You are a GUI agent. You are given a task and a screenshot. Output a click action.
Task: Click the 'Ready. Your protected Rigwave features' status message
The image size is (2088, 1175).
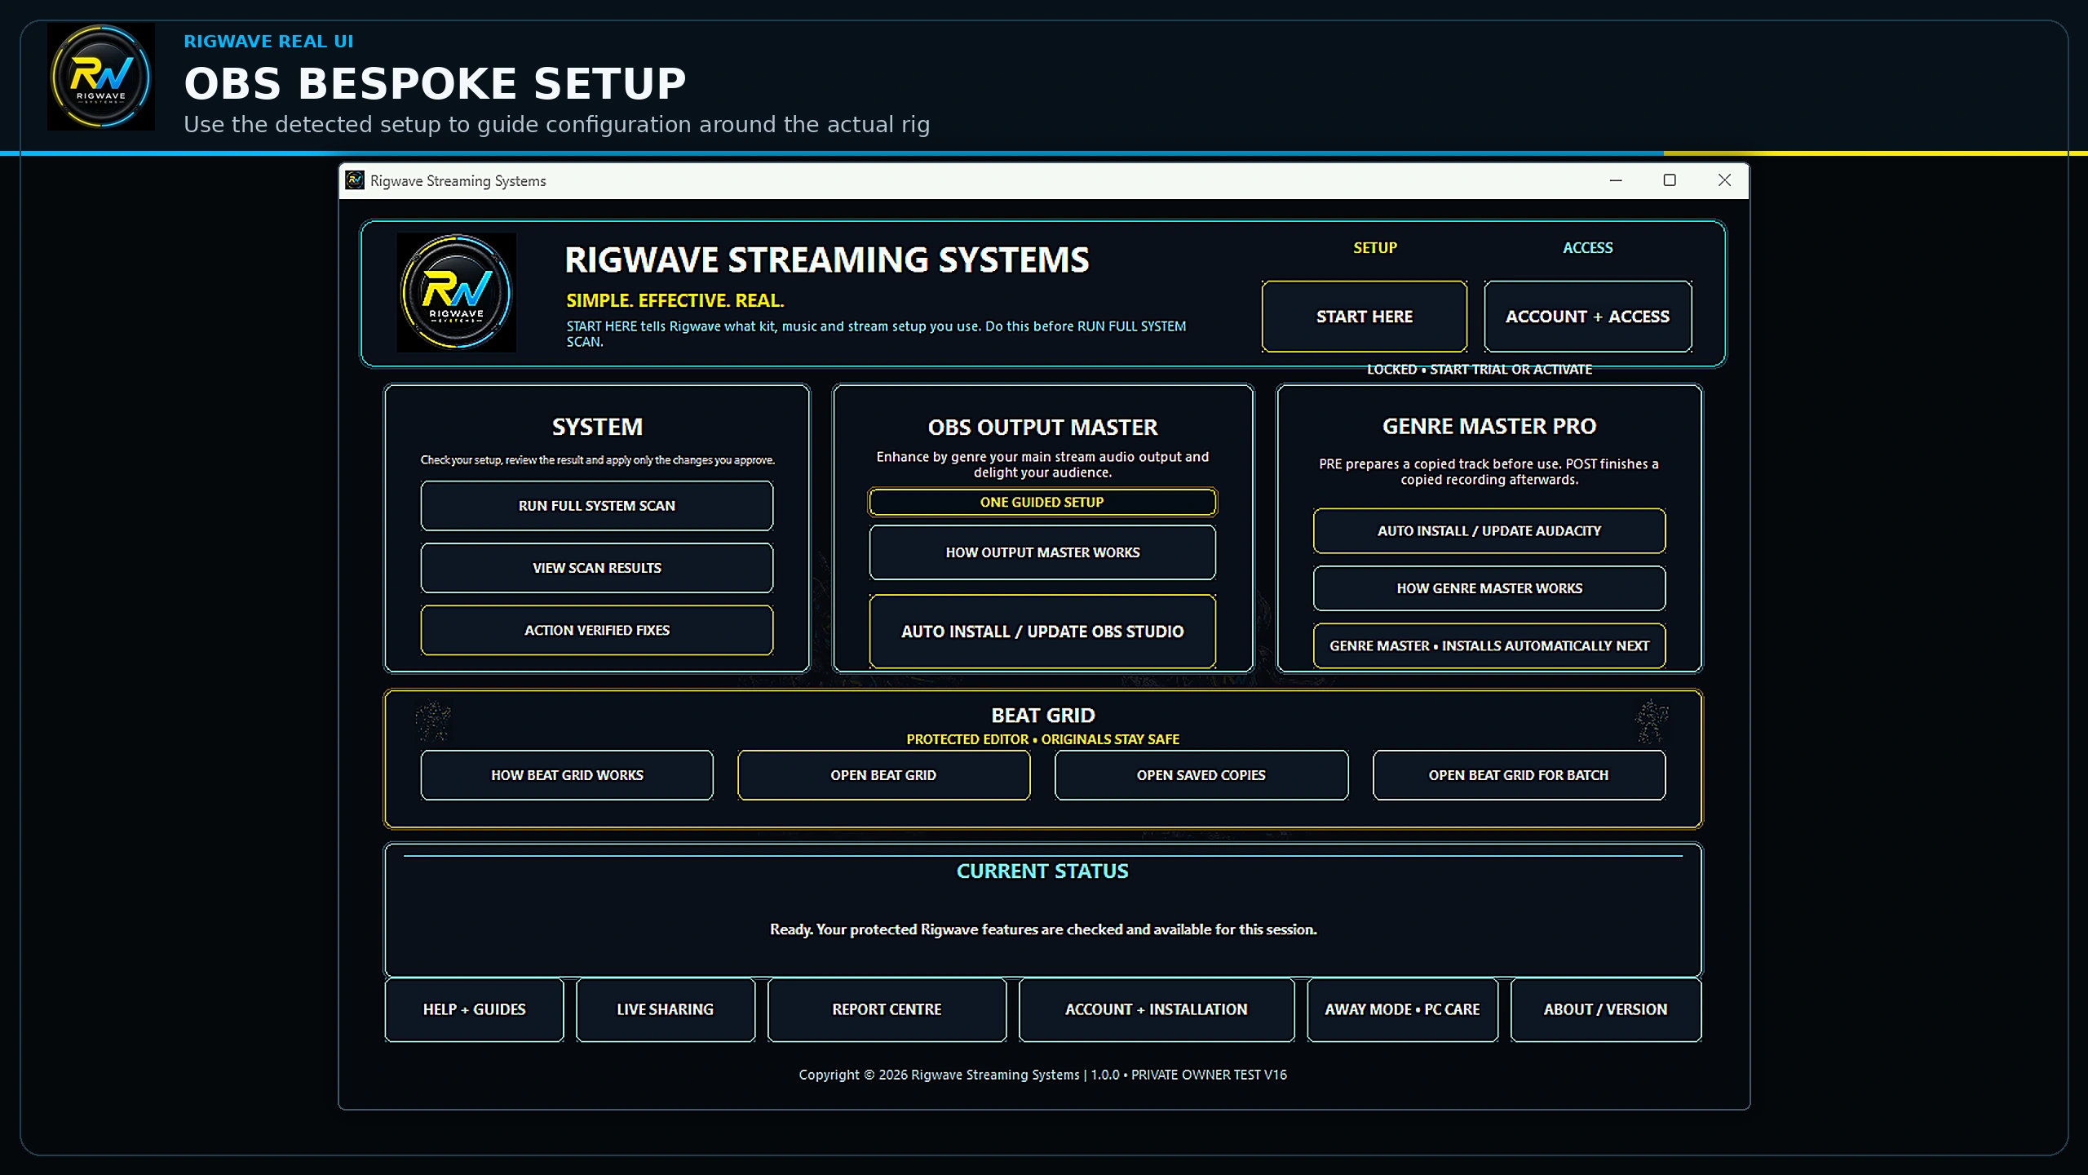click(x=1043, y=929)
